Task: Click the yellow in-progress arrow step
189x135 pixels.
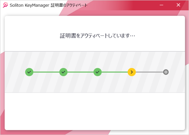Action: 132,72
